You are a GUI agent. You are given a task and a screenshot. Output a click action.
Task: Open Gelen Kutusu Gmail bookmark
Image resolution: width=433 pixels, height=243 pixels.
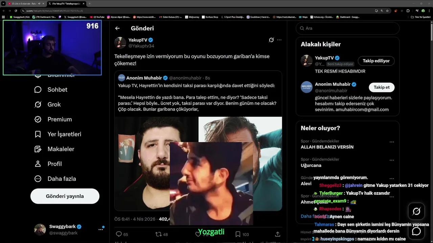tap(170, 17)
